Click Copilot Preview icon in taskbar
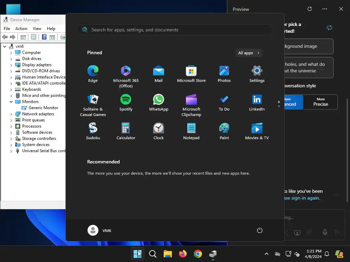Image resolution: width=350 pixels, height=262 pixels. [339, 254]
